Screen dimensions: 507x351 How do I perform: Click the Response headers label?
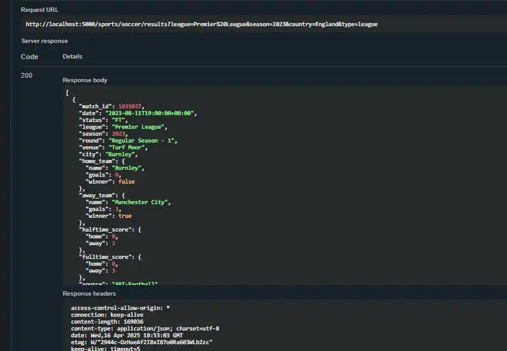coord(89,294)
